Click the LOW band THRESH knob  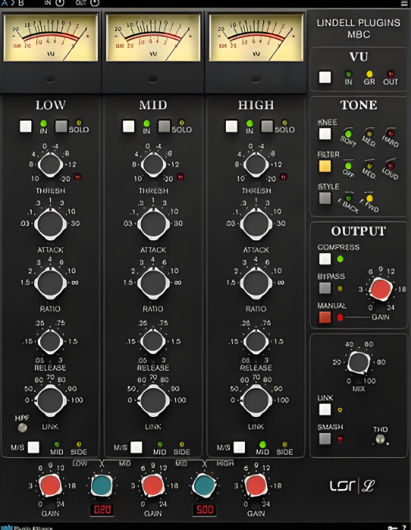click(x=50, y=165)
